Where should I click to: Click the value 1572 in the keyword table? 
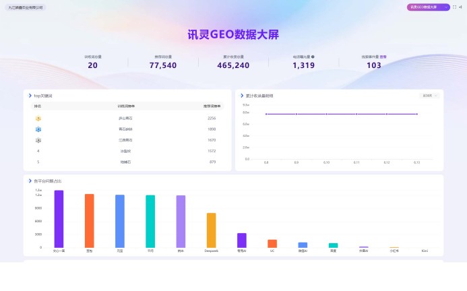pos(212,151)
